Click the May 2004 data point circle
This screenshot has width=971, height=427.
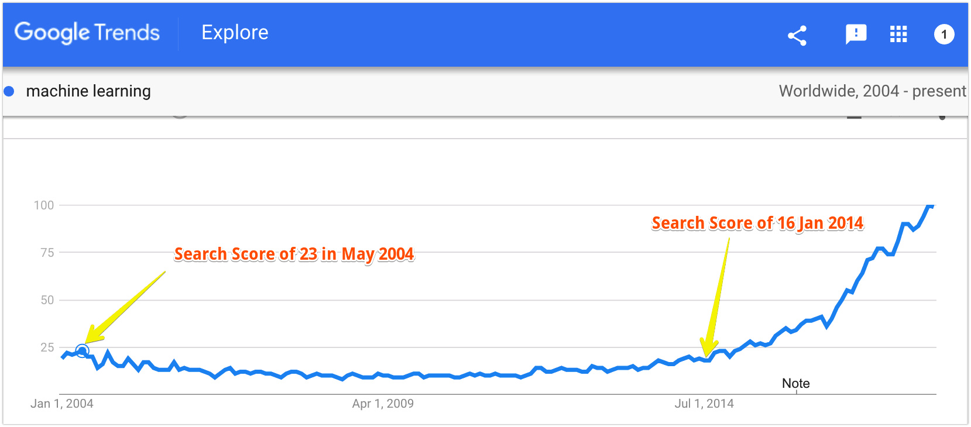[82, 351]
